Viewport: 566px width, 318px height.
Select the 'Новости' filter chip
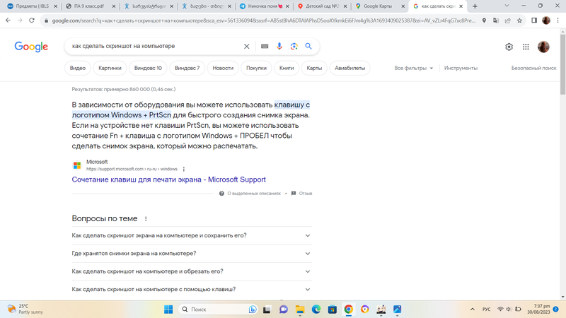[x=223, y=69]
